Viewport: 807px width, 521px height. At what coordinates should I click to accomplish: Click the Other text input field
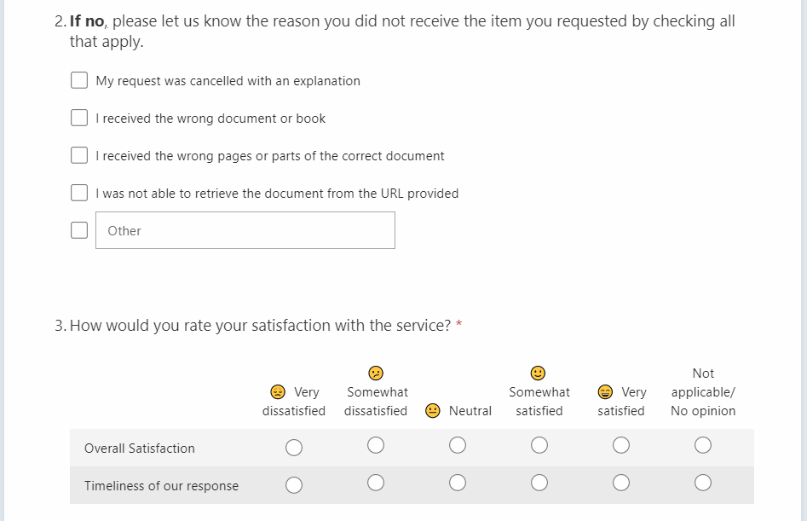(x=245, y=230)
